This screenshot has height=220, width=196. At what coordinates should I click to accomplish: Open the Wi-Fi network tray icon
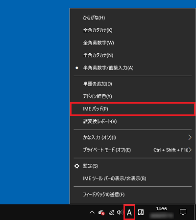pyautogui.click(x=111, y=213)
